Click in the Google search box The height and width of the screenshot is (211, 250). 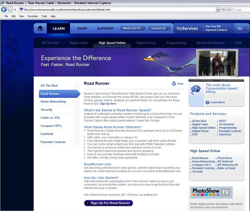[x=241, y=10]
